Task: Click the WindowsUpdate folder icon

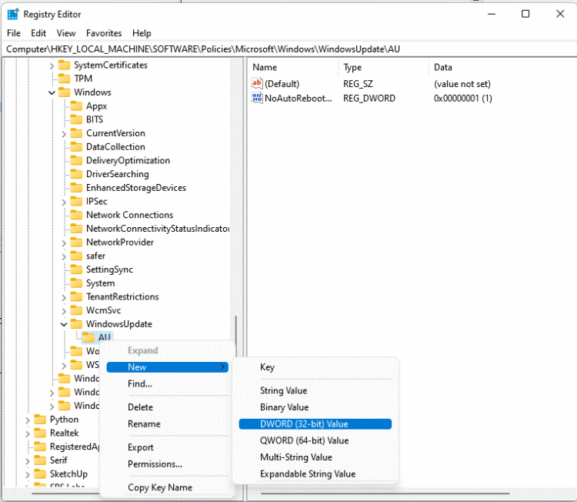Action: tap(76, 324)
